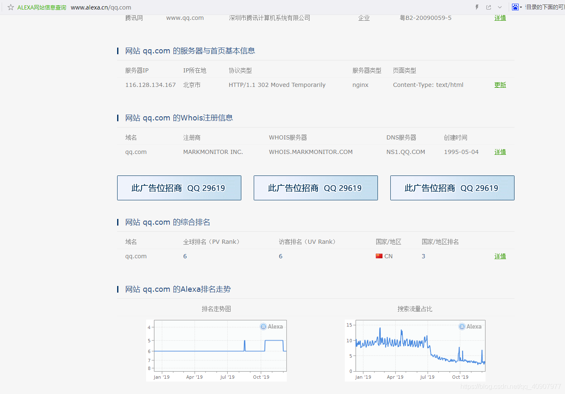Click the nginx server type value
Image resolution: width=565 pixels, height=394 pixels.
361,85
